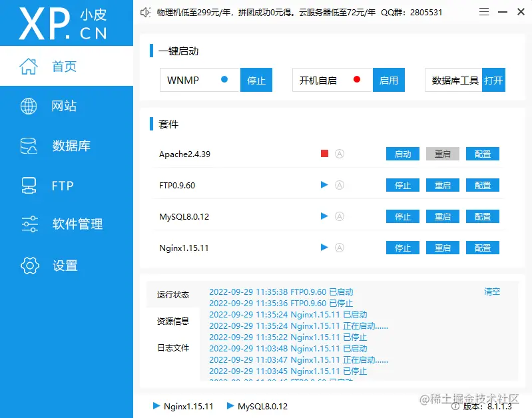The image size is (532, 418).
Task: Click the 版本 8.1.1.3 version label
Action: pyautogui.click(x=482, y=406)
